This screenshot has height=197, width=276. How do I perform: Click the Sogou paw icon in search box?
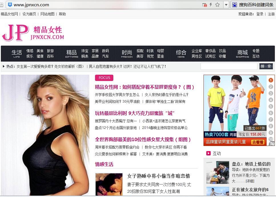tap(235, 5)
